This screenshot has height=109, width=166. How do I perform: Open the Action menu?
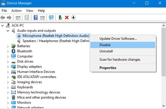pyautogui.click(x=17, y=11)
